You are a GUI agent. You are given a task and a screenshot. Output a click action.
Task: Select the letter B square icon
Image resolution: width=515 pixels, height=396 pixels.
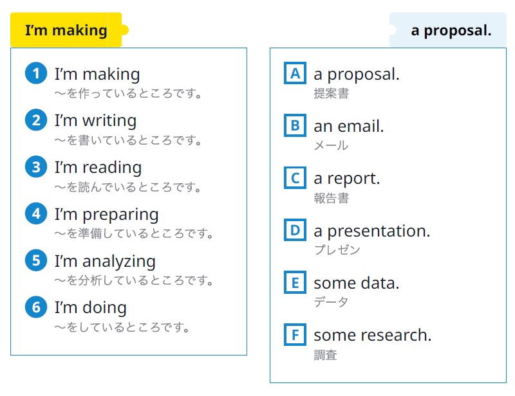[x=295, y=125]
